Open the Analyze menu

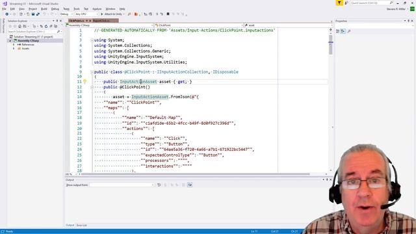pyautogui.click(x=97, y=8)
